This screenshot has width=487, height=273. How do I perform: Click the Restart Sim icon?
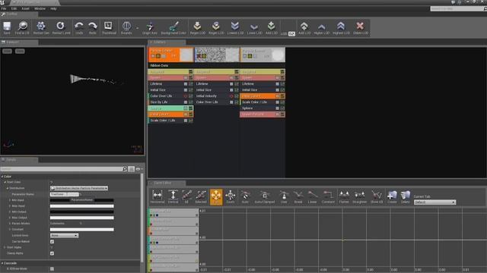pyautogui.click(x=41, y=27)
